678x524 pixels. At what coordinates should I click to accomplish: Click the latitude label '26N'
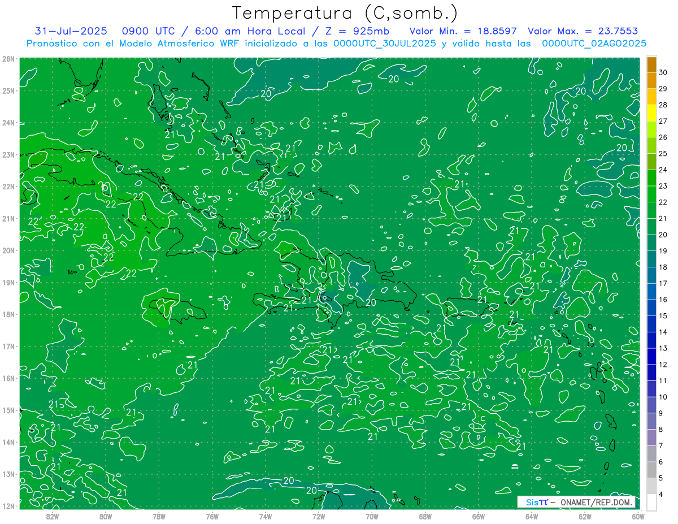(8, 59)
